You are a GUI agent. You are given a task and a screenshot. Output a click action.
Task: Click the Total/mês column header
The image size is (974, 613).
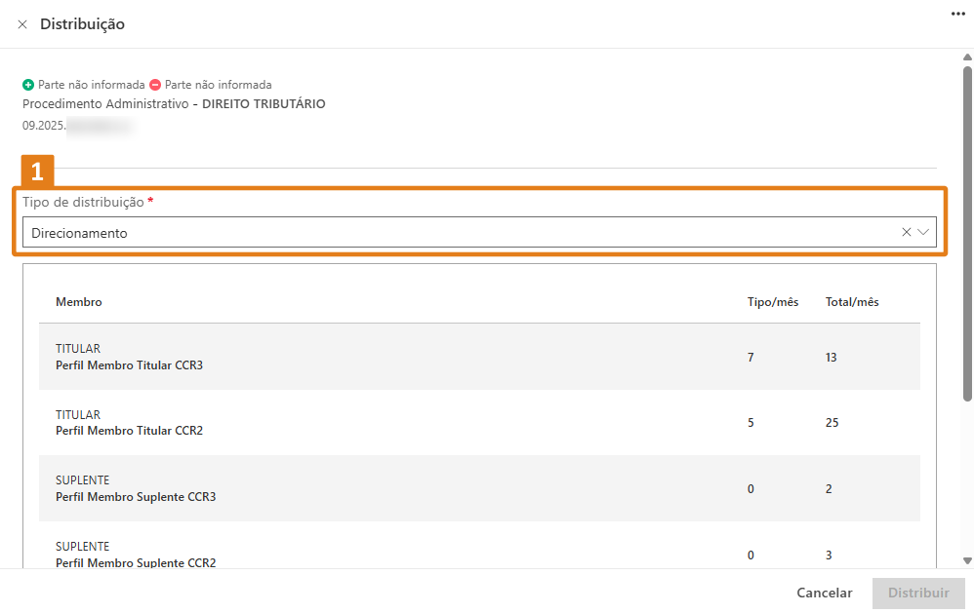852,302
